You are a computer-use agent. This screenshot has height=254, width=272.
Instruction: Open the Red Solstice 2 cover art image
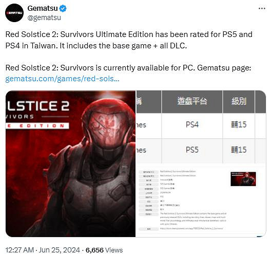pos(70,164)
